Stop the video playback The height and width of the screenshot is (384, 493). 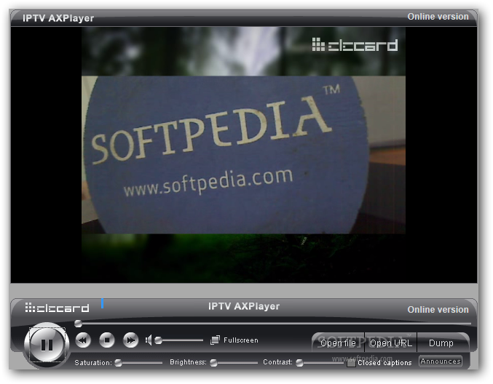pyautogui.click(x=107, y=340)
